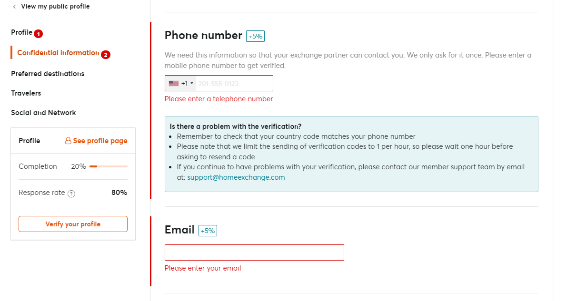
Task: Click the red badge next to Profile
Action: click(39, 34)
